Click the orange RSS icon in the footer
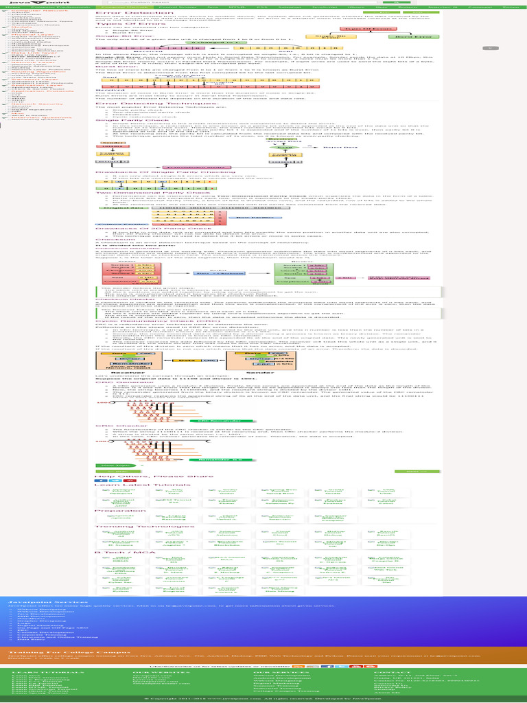The image size is (527, 703). pyautogui.click(x=298, y=667)
